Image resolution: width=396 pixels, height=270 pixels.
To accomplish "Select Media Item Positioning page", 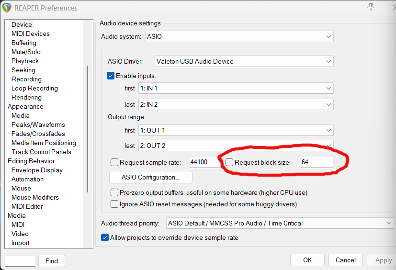I will tap(44, 143).
